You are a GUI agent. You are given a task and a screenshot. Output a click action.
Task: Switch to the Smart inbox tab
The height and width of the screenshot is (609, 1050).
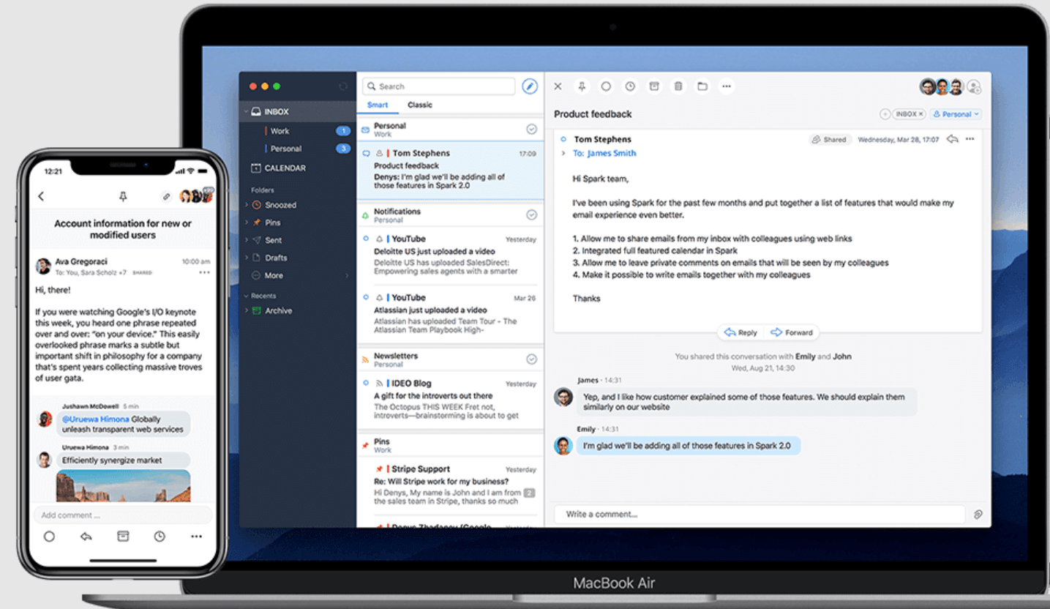(378, 105)
